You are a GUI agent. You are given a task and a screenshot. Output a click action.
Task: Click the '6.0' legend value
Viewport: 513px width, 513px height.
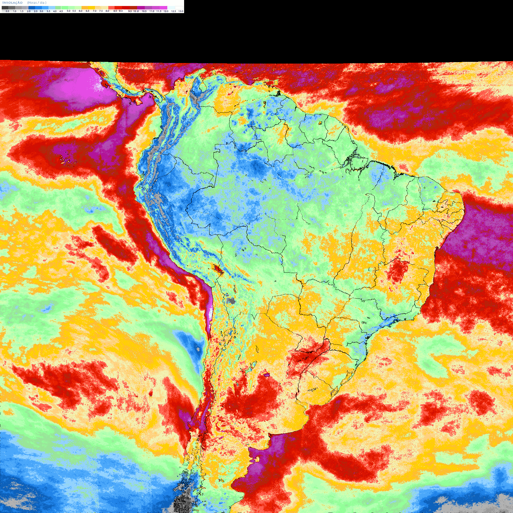80,11
